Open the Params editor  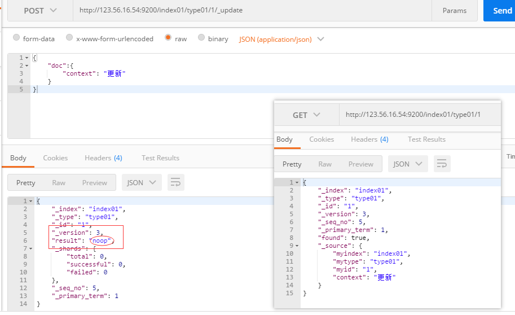pyautogui.click(x=454, y=11)
